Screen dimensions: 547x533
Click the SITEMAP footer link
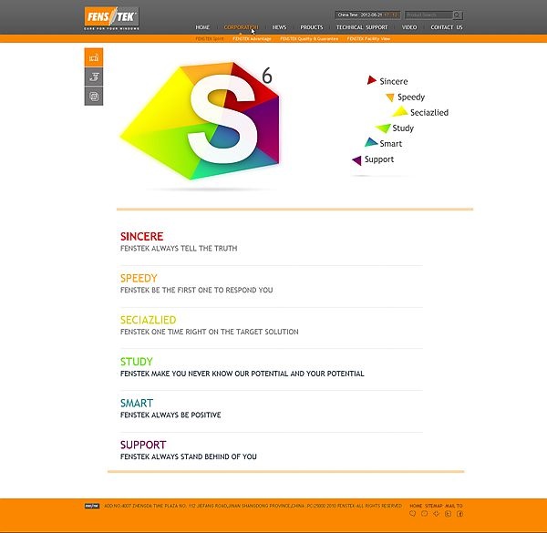click(433, 506)
